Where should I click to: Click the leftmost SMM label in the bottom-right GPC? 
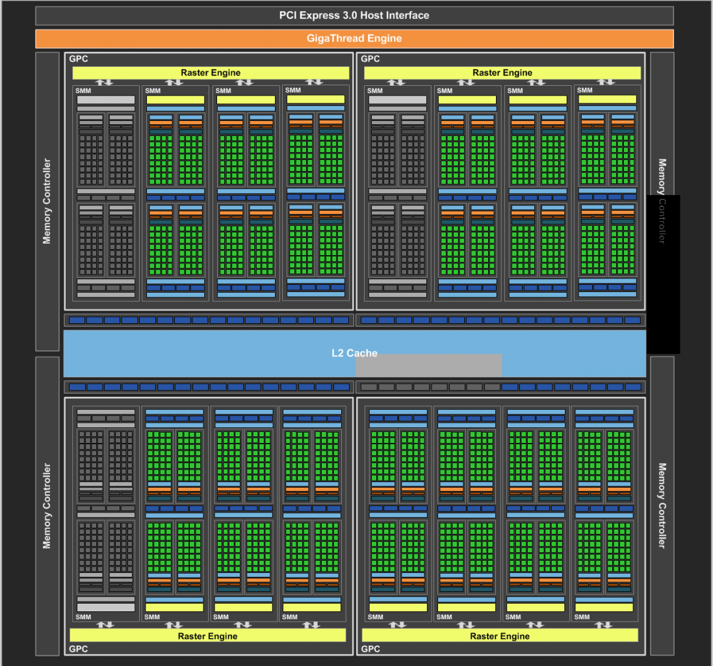click(x=375, y=617)
